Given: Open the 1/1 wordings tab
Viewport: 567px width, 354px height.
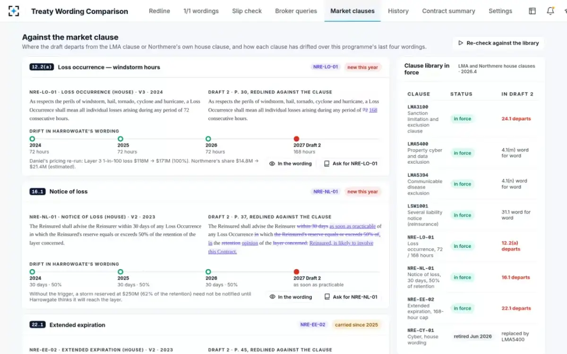Looking at the screenshot, I should pyautogui.click(x=201, y=11).
